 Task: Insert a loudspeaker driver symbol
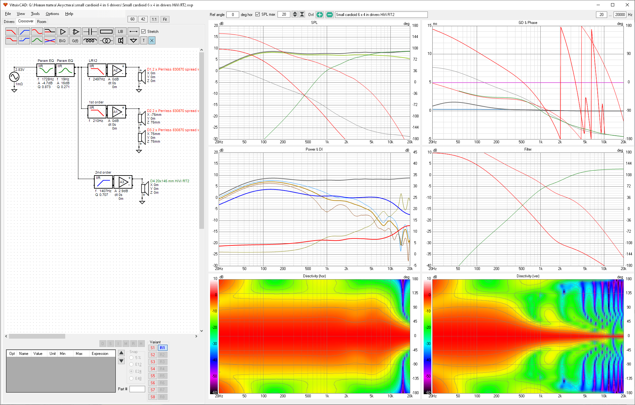pos(121,41)
